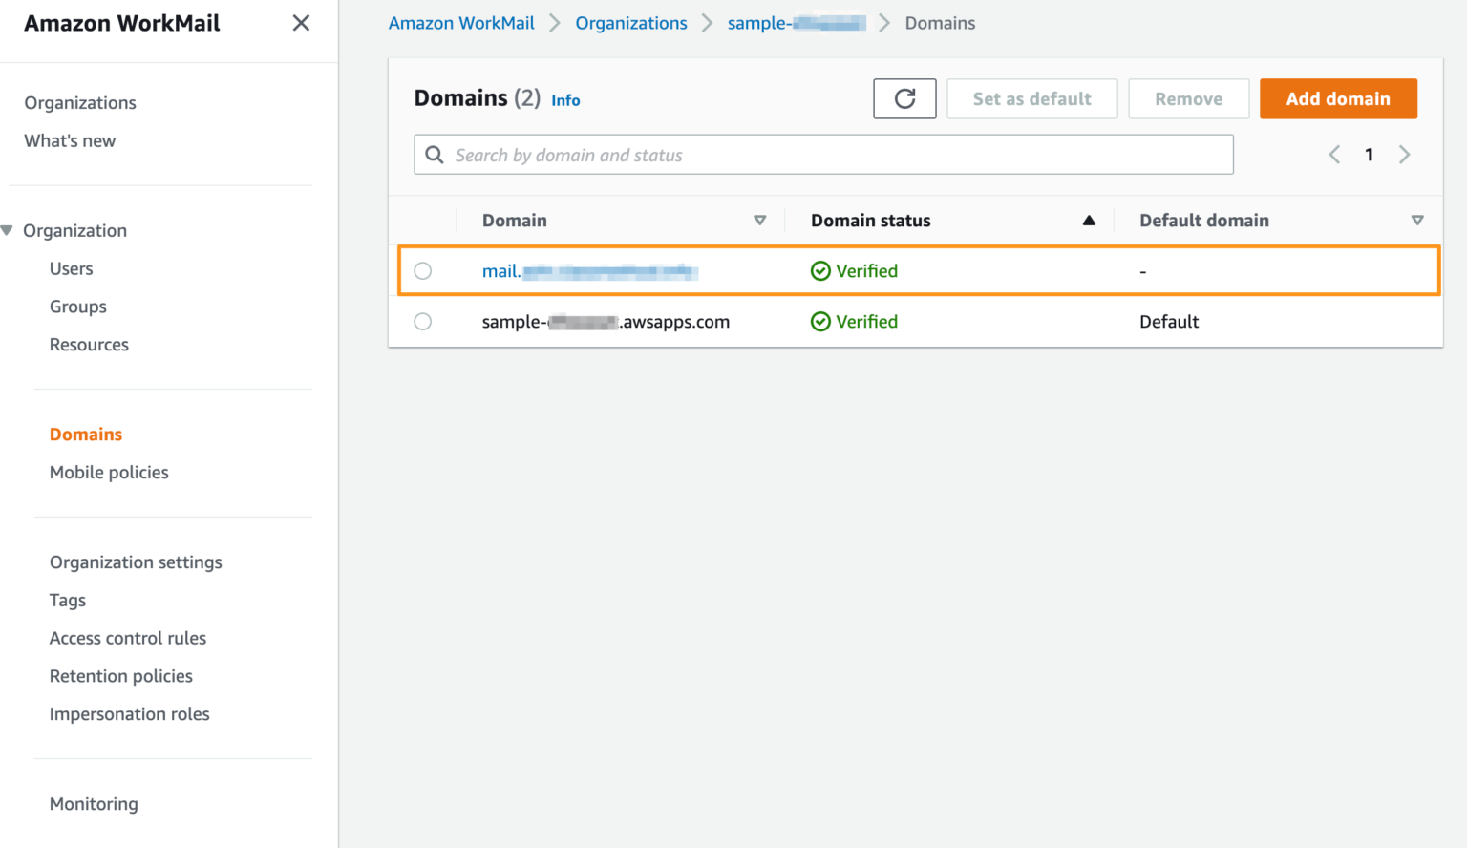The image size is (1467, 848).
Task: Collapse the WorkMail sidebar with the X icon
Action: [301, 22]
